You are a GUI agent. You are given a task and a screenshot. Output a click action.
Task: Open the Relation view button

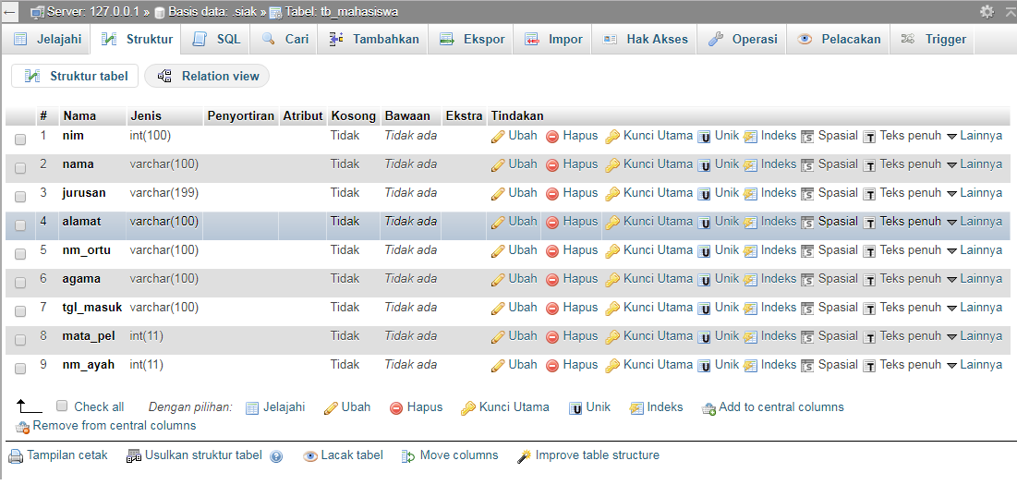[x=208, y=76]
